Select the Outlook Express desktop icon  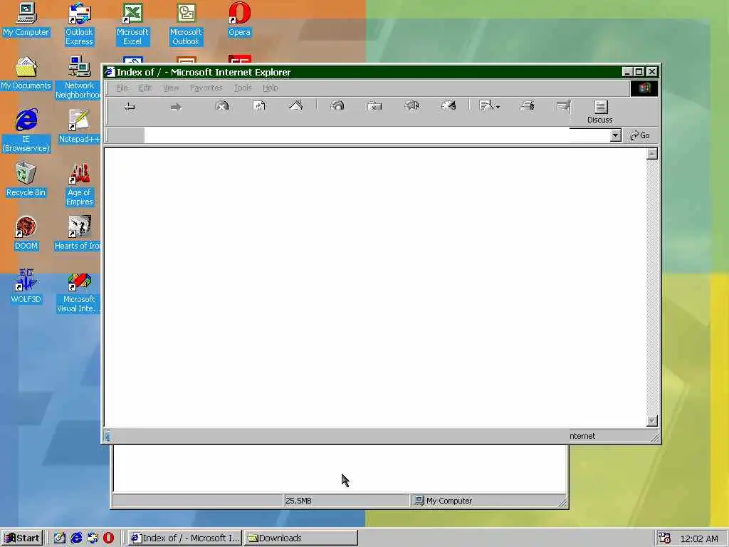[79, 24]
